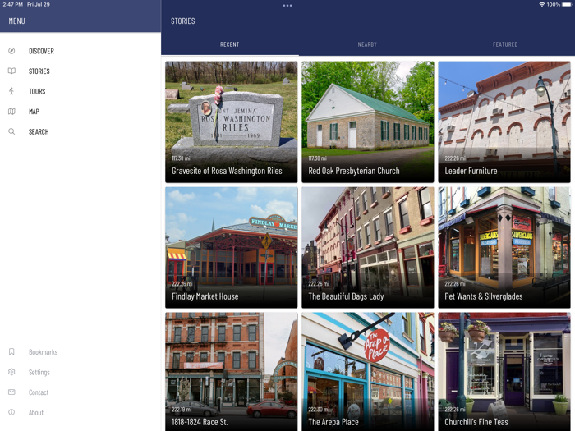Image resolution: width=575 pixels, height=431 pixels.
Task: Click the STORIES page title
Action: (182, 21)
